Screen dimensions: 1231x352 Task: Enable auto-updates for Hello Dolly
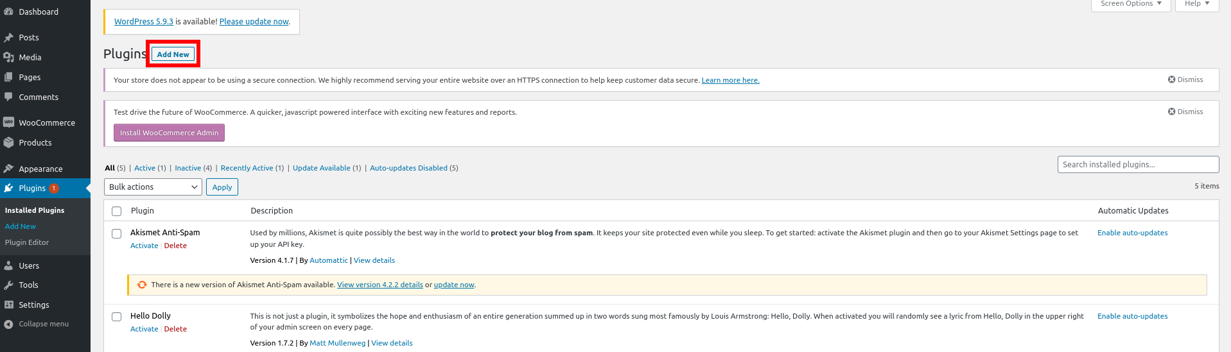click(1132, 316)
